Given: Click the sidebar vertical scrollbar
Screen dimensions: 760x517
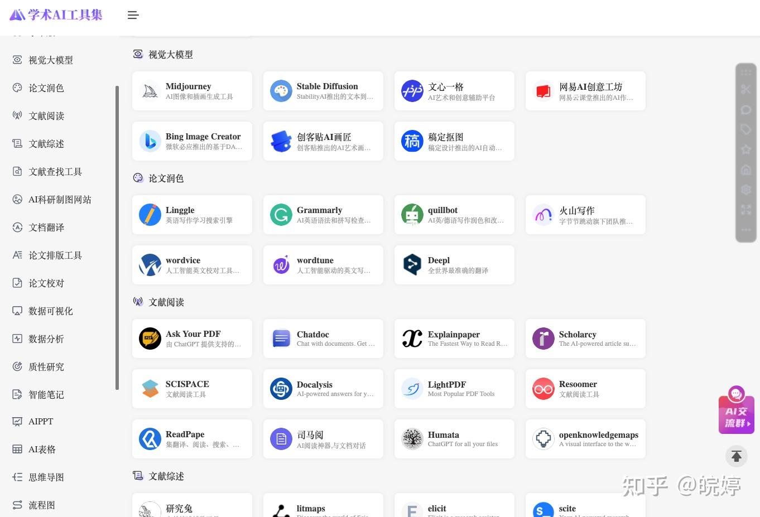Looking at the screenshot, I should click(x=117, y=238).
